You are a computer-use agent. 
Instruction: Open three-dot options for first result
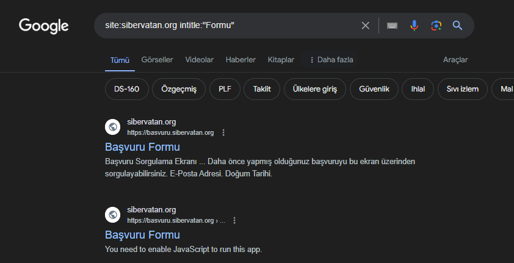[223, 132]
